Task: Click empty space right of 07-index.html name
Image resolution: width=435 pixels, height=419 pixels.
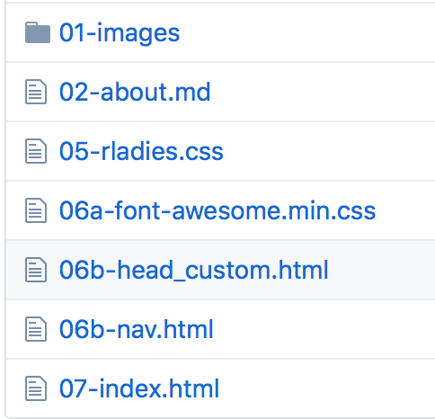Action: tap(327, 388)
